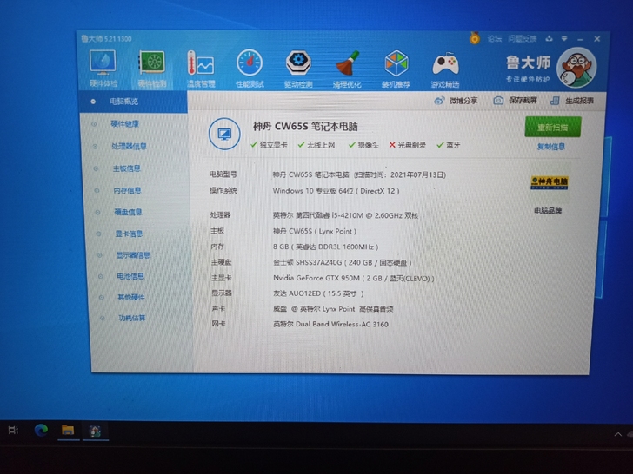Image resolution: width=633 pixels, height=474 pixels.
Task: Click the 神舟电脑 brand logo
Action: (x=550, y=183)
